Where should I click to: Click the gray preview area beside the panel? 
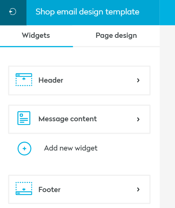point(168,117)
